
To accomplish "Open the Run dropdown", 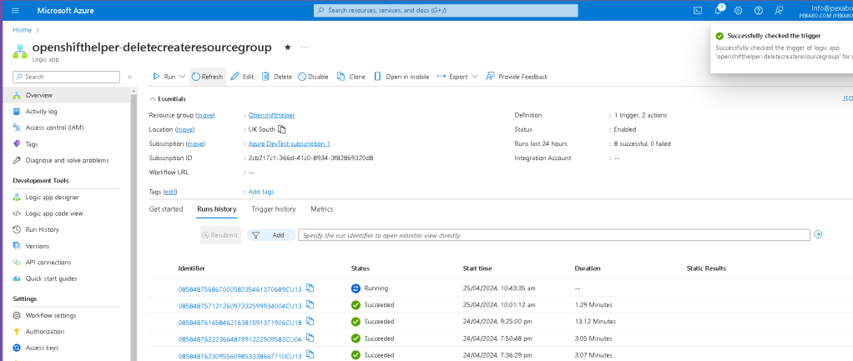I will pos(169,77).
